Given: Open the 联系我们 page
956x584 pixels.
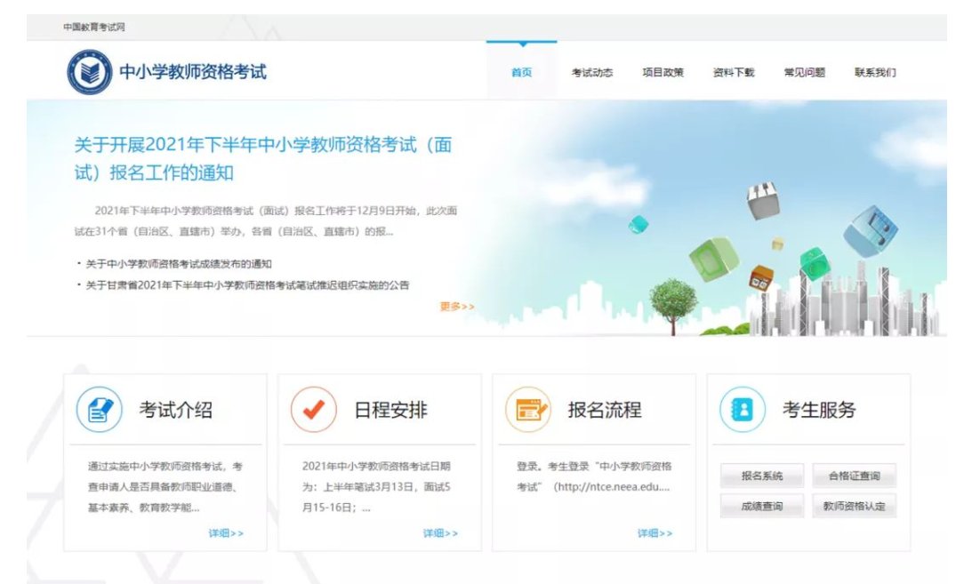Looking at the screenshot, I should point(875,71).
